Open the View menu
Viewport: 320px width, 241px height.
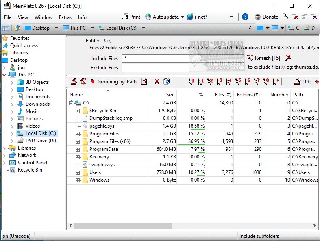pyautogui.click(x=23, y=17)
